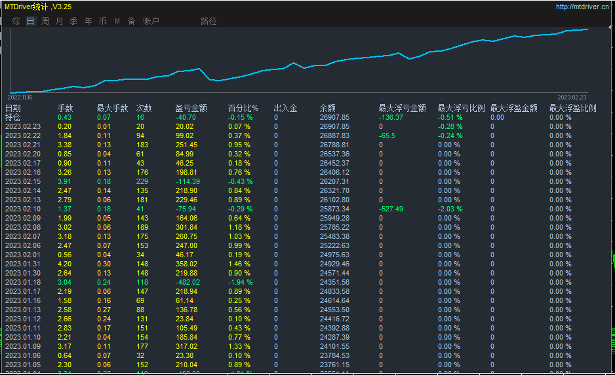This screenshot has height=375, width=615.
Task: Click the 317.02 profit amount
Action: click(187, 346)
